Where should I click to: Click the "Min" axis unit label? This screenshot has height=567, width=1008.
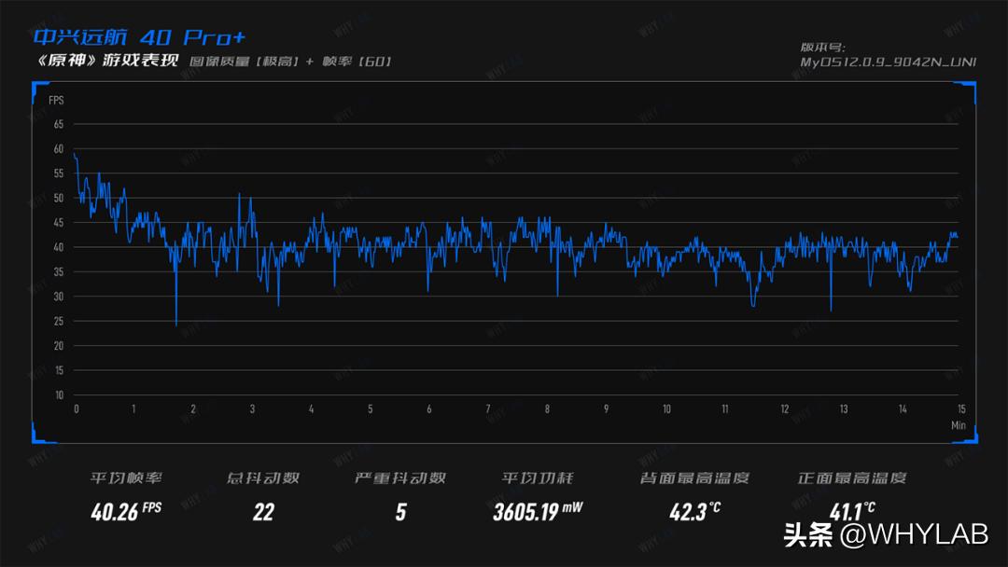(958, 425)
